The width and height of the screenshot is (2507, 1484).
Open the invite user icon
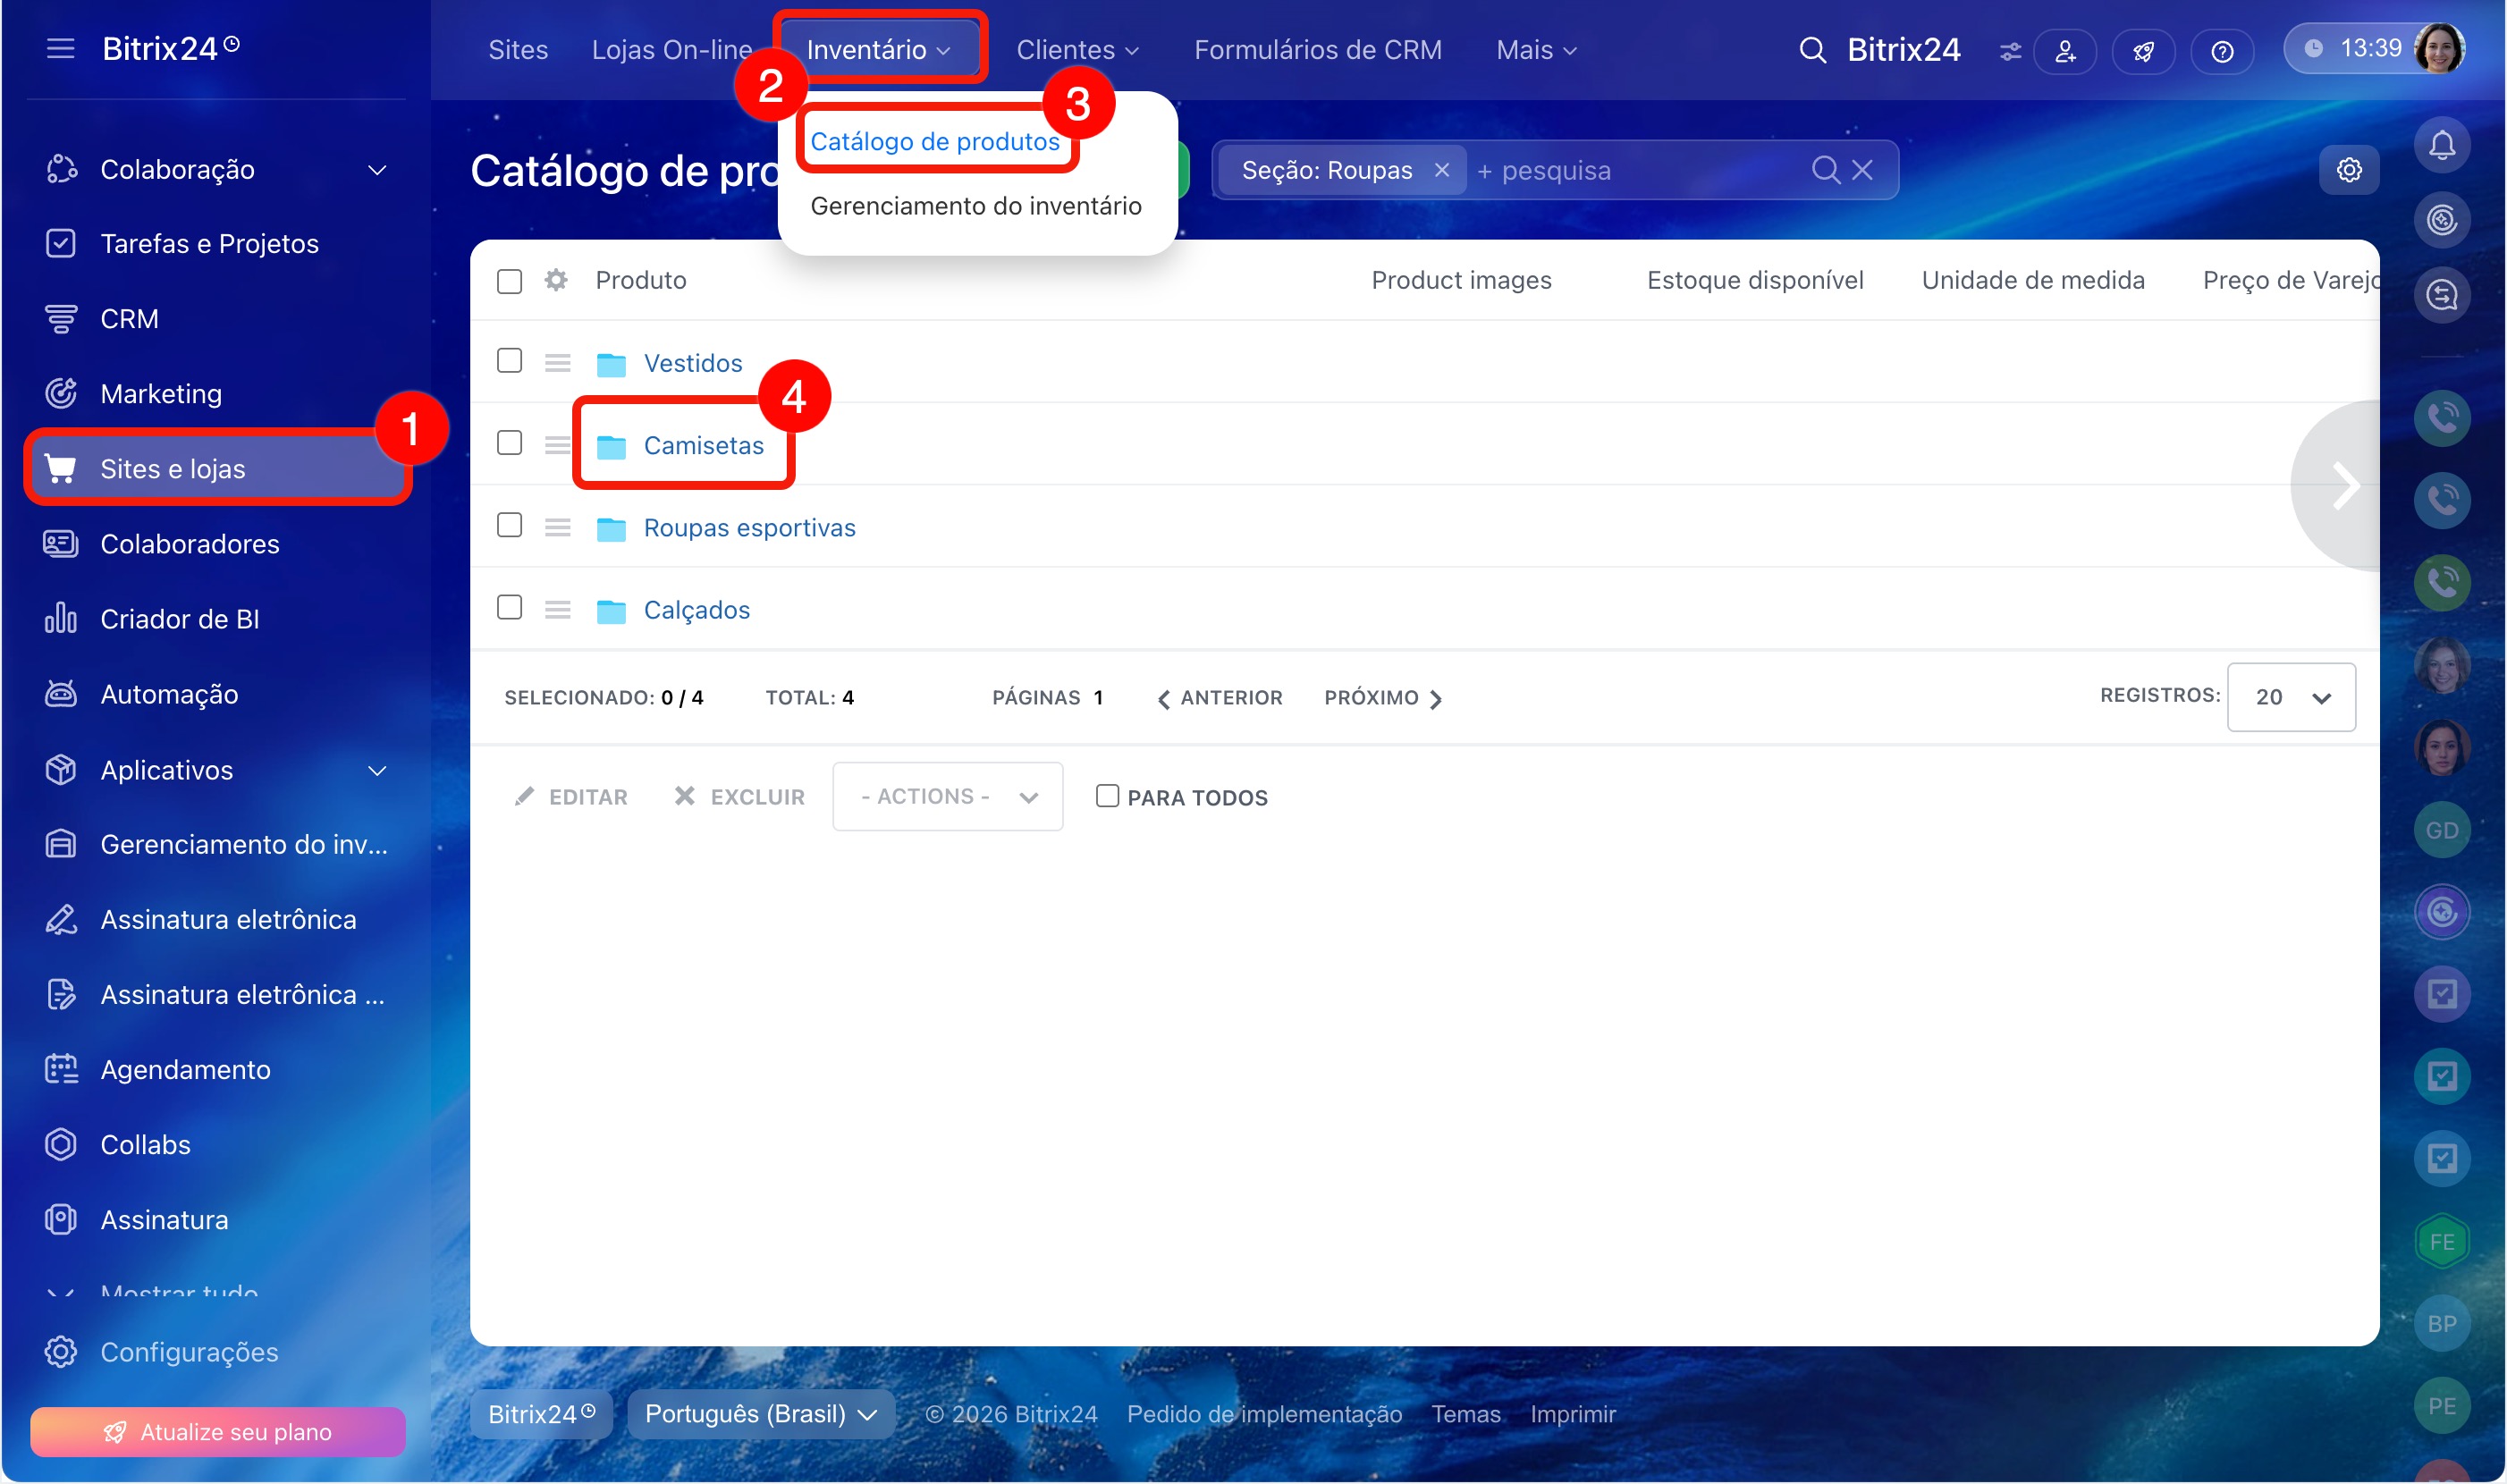[2064, 51]
